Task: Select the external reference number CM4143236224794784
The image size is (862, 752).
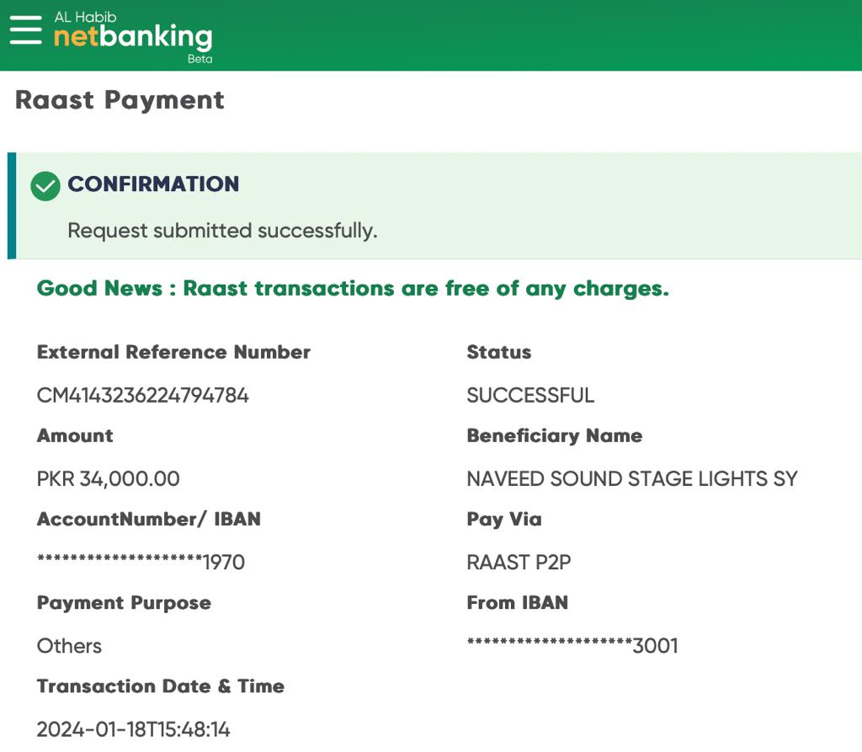Action: [x=143, y=395]
